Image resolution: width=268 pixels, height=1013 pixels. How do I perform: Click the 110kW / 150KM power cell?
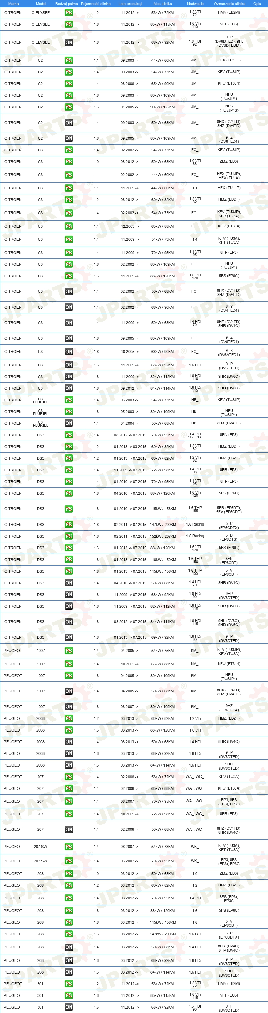pos(163,560)
